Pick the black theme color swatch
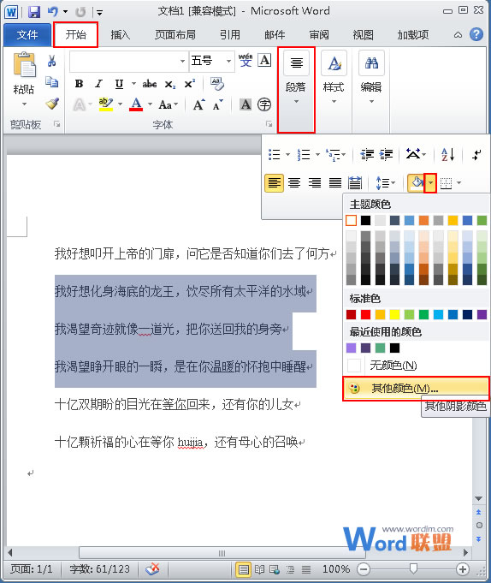 click(365, 221)
